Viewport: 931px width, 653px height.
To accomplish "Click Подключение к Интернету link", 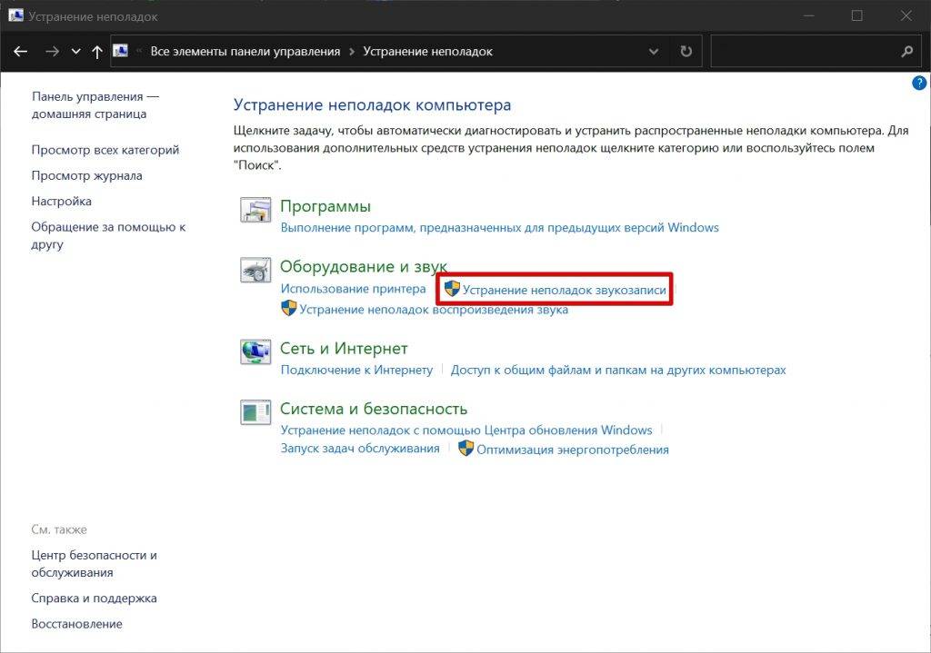I will 356,370.
